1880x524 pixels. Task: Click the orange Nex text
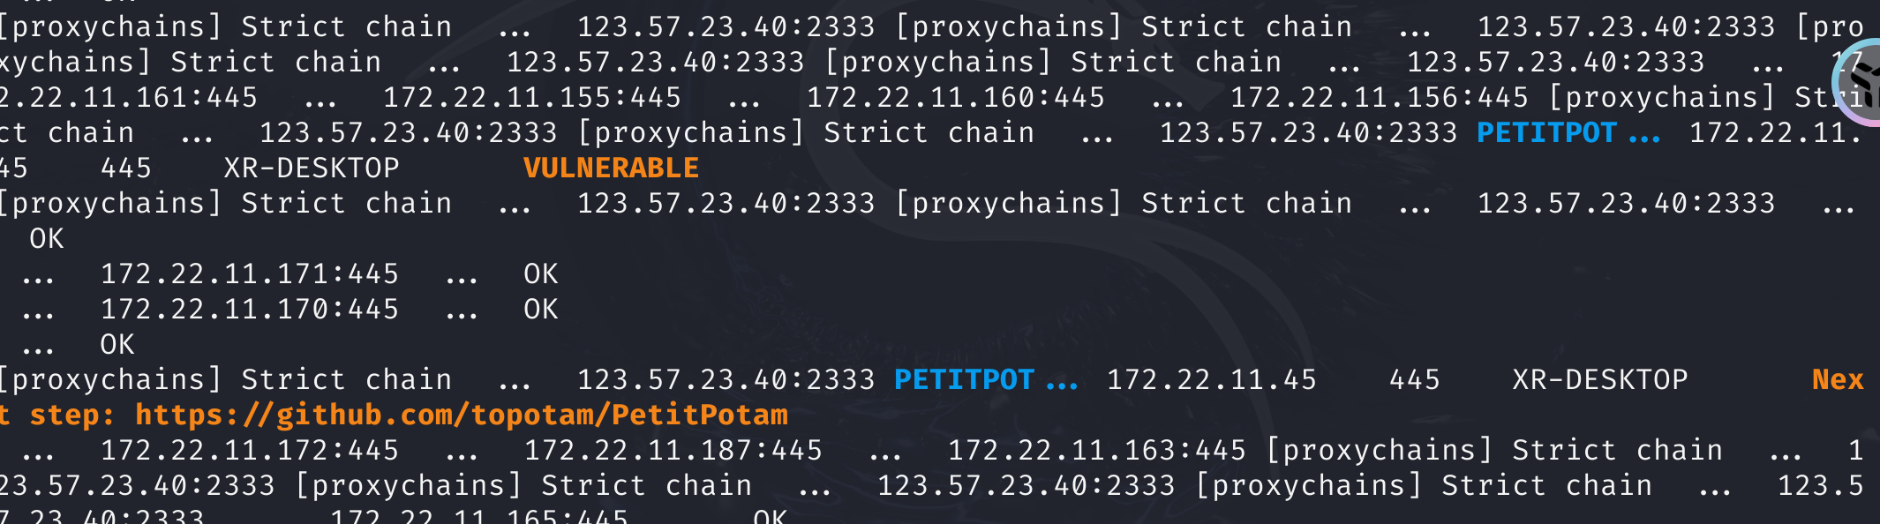tap(1838, 380)
